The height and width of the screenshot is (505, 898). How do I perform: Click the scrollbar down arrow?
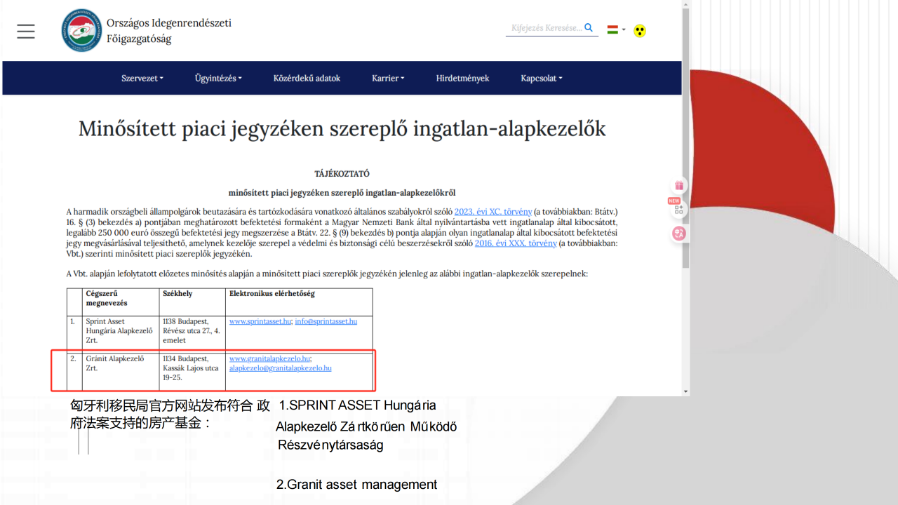click(685, 391)
